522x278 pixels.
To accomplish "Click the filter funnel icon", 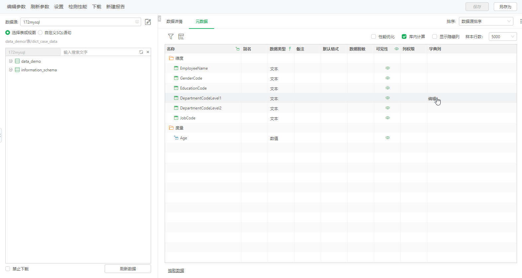I will tap(171, 36).
